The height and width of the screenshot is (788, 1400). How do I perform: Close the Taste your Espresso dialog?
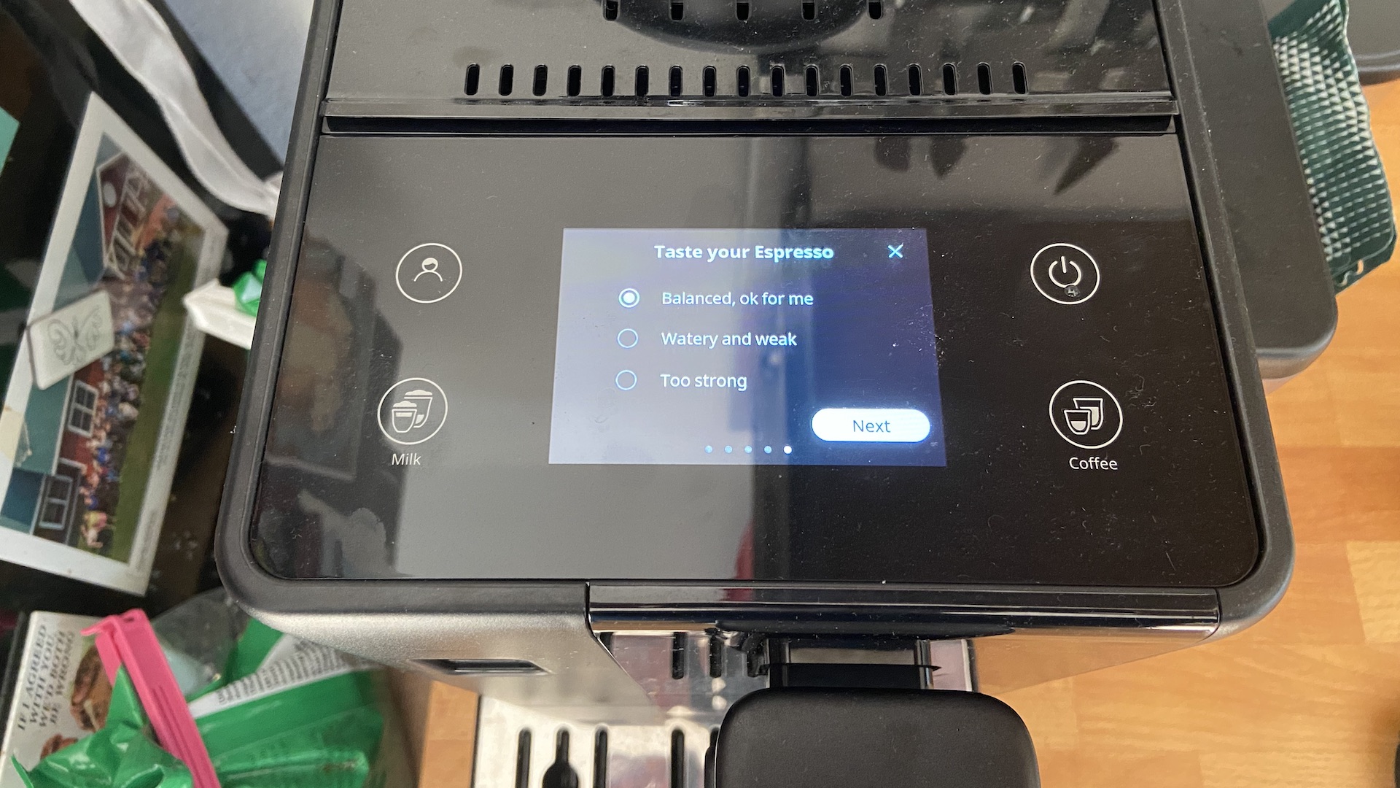point(894,252)
